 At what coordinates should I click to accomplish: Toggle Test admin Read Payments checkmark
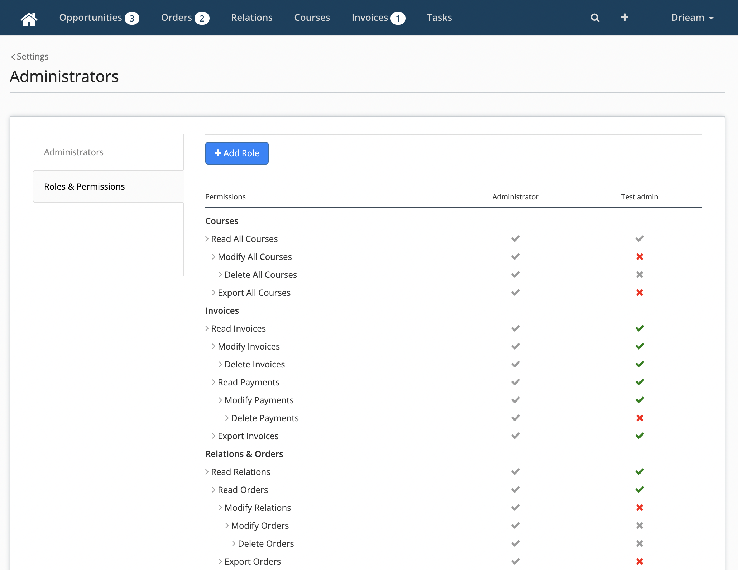click(639, 382)
